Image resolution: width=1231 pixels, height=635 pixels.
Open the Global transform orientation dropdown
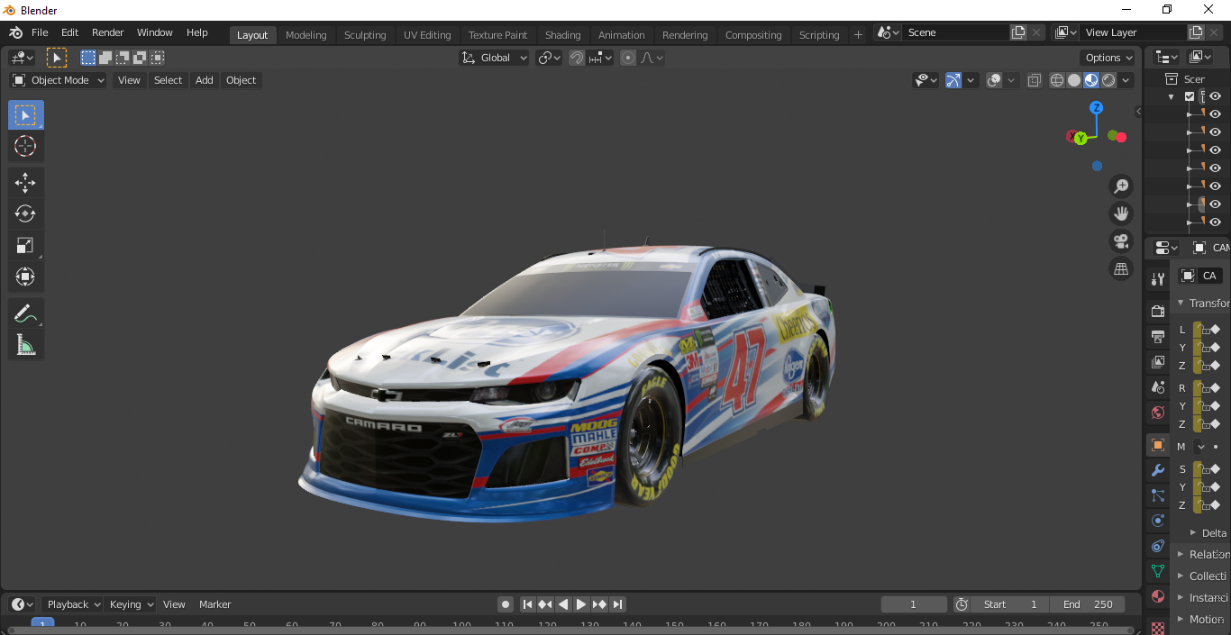pyautogui.click(x=494, y=58)
